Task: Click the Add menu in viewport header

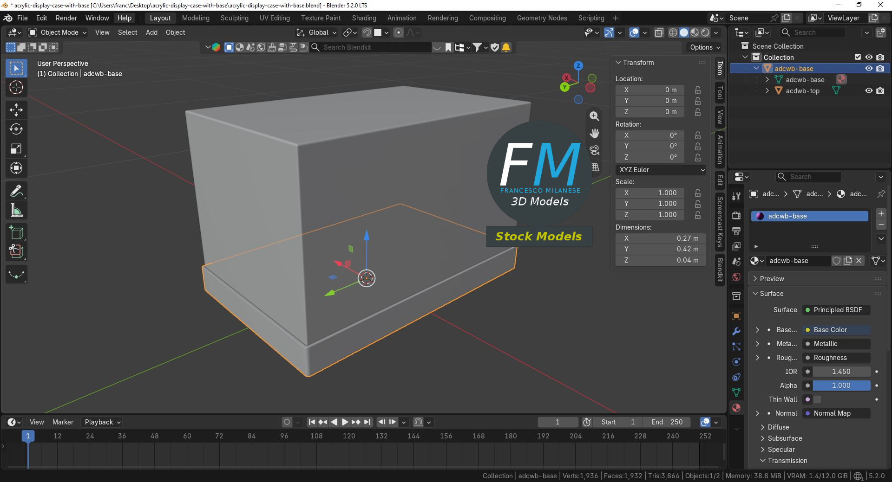Action: click(151, 32)
